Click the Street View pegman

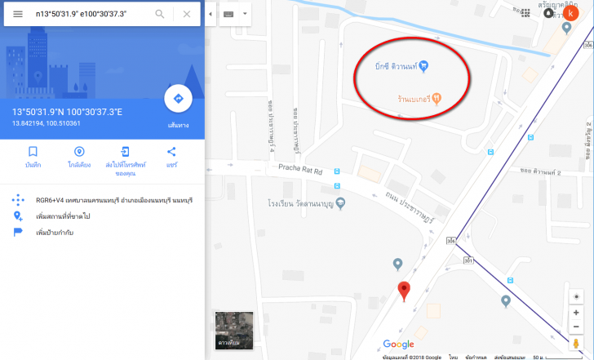tap(576, 344)
